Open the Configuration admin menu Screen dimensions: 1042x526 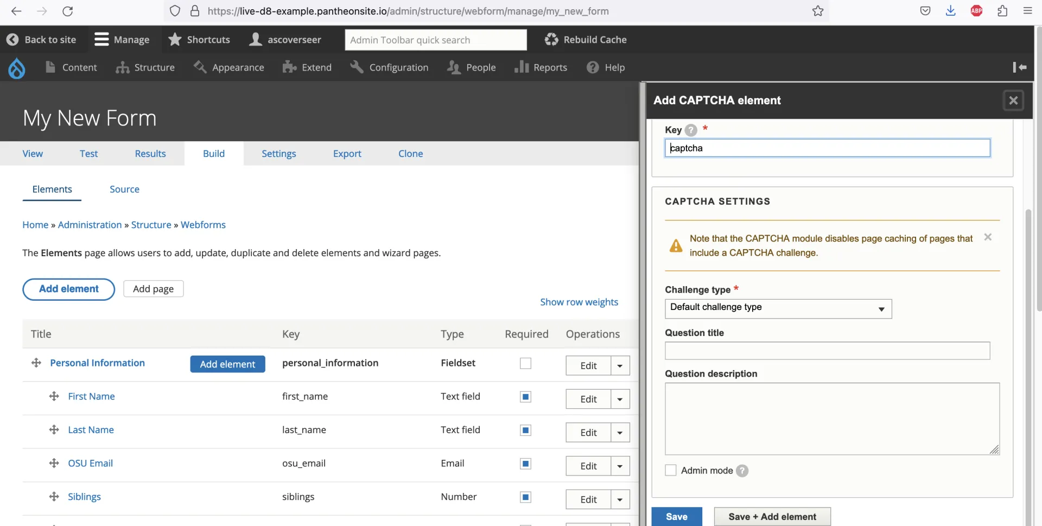[x=389, y=67]
